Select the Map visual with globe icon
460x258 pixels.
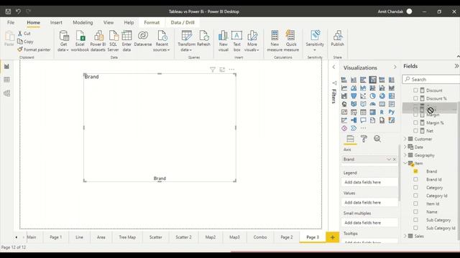click(344, 104)
